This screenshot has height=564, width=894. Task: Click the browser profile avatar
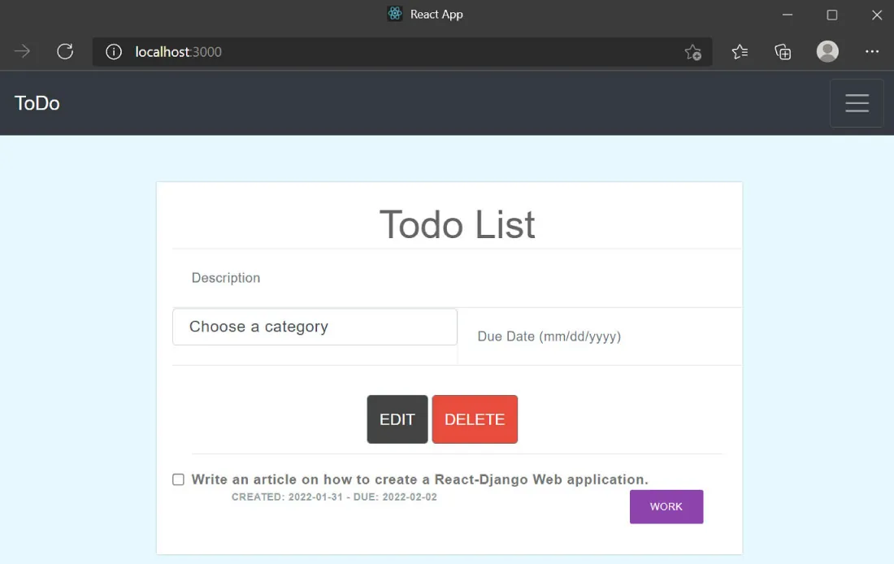coord(827,51)
